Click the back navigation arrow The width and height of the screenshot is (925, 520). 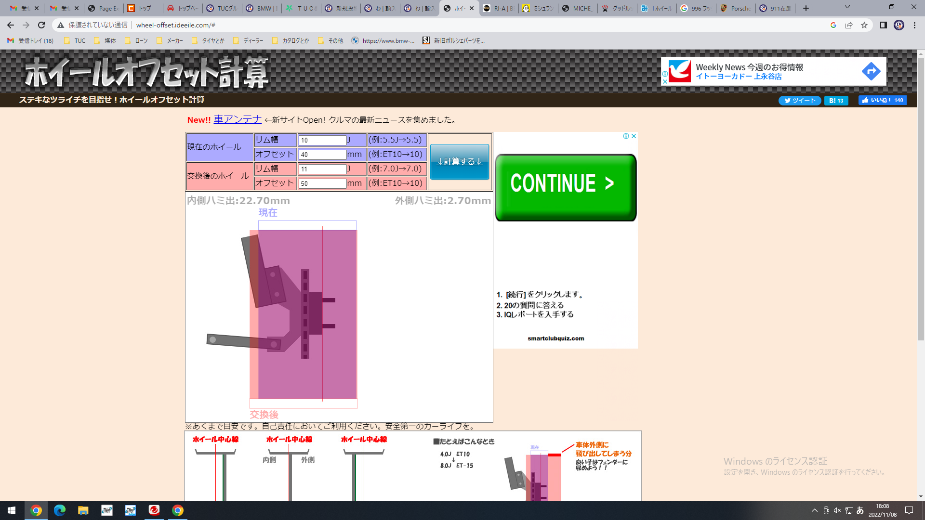tap(11, 25)
